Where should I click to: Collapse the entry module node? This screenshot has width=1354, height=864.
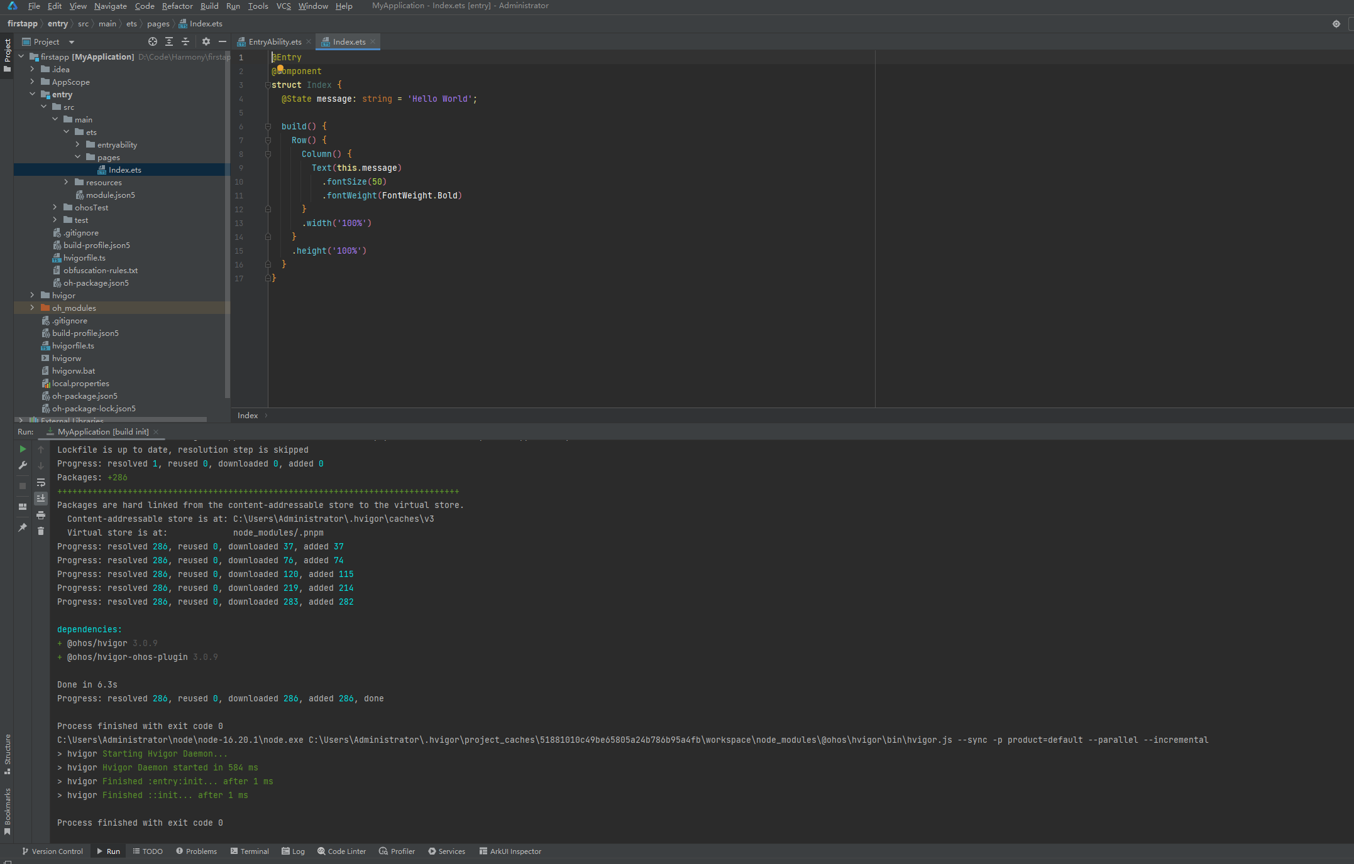pyautogui.click(x=33, y=94)
